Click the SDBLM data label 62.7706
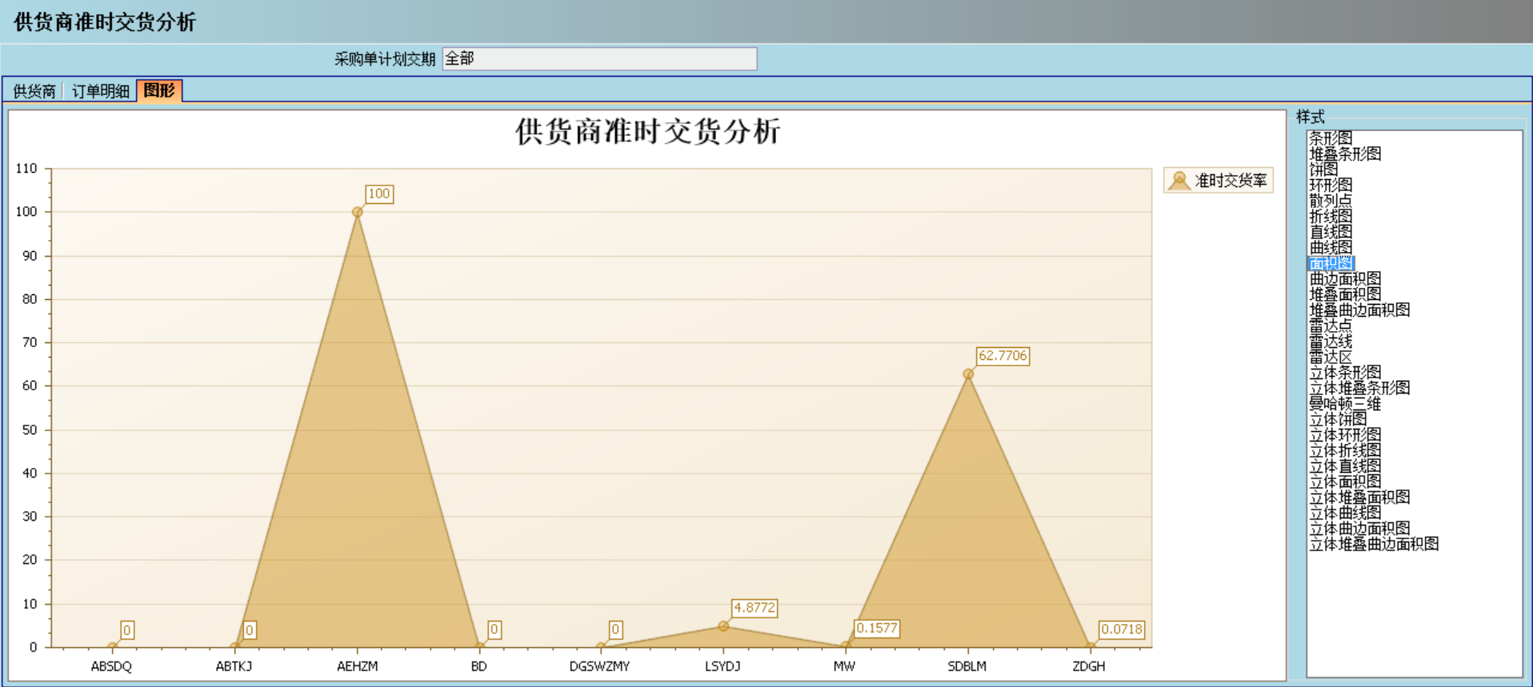The height and width of the screenshot is (687, 1533). coord(1003,356)
